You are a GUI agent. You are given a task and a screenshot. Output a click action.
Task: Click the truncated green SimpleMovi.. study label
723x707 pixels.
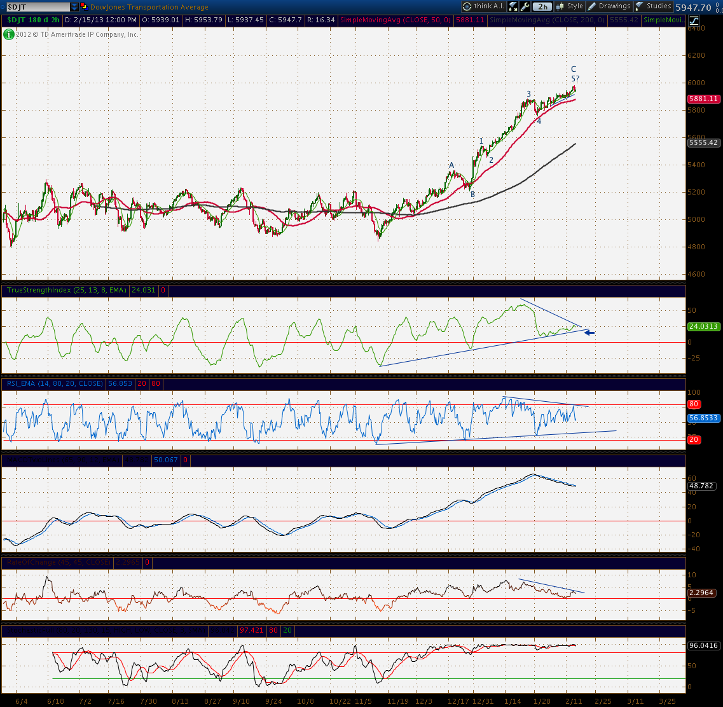tap(664, 20)
